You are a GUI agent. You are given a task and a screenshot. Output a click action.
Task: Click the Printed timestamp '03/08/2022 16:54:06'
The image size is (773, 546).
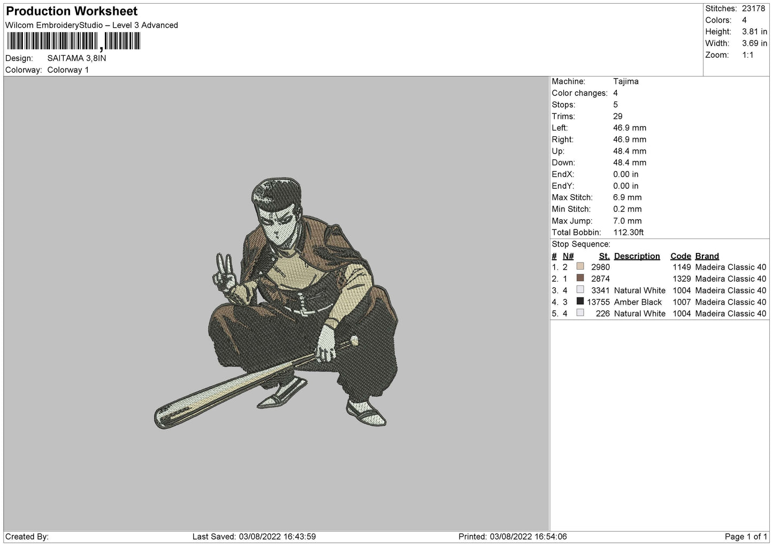click(529, 537)
